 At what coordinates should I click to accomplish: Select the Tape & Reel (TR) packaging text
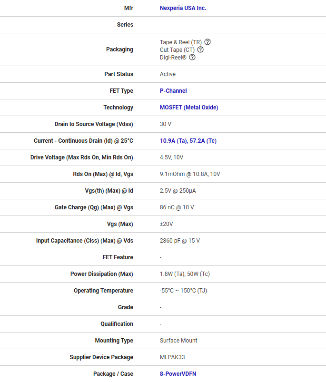coord(181,42)
